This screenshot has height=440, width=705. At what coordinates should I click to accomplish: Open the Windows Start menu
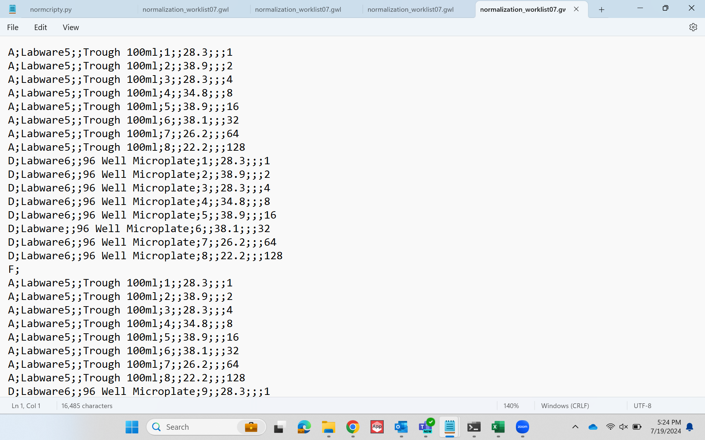[x=132, y=427]
